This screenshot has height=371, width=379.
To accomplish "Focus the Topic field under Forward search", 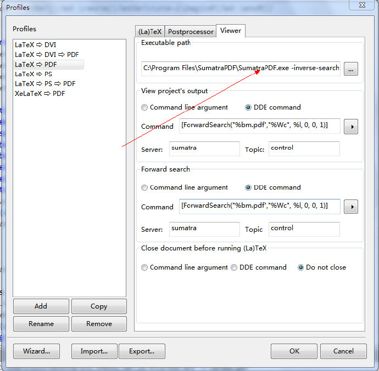I will [304, 229].
